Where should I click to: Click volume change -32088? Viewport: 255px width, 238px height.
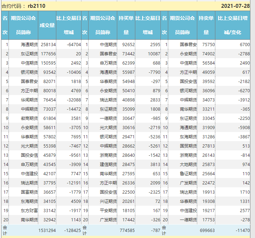point(74,100)
